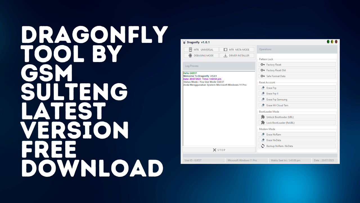Click the Modem Mode group label
Viewport: 360px width, 203px height.
pyautogui.click(x=267, y=129)
